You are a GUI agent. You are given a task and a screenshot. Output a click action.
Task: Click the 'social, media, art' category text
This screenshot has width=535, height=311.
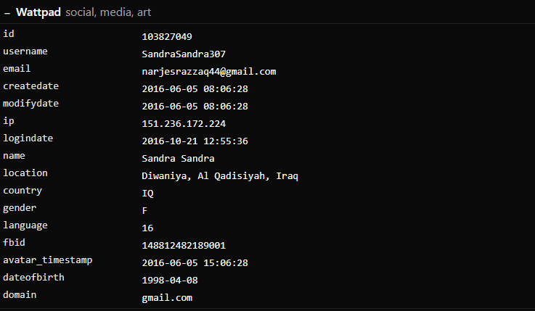[x=108, y=12]
